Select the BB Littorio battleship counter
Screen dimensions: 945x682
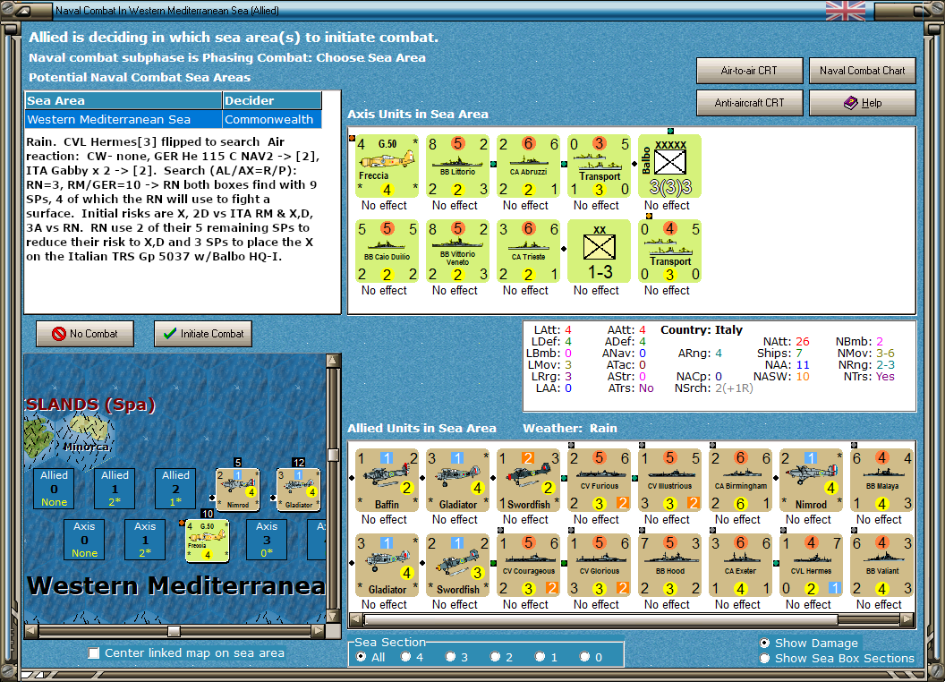click(x=457, y=166)
